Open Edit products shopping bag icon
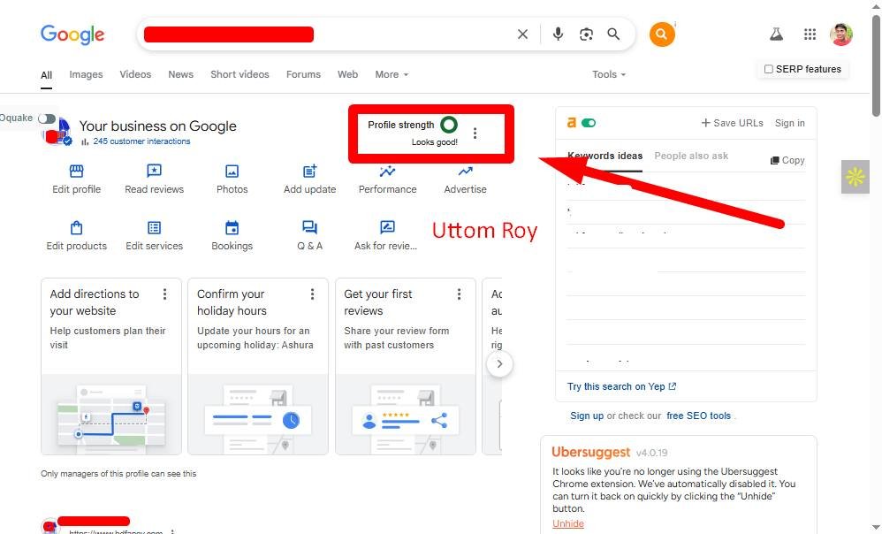Image resolution: width=882 pixels, height=534 pixels. click(76, 228)
